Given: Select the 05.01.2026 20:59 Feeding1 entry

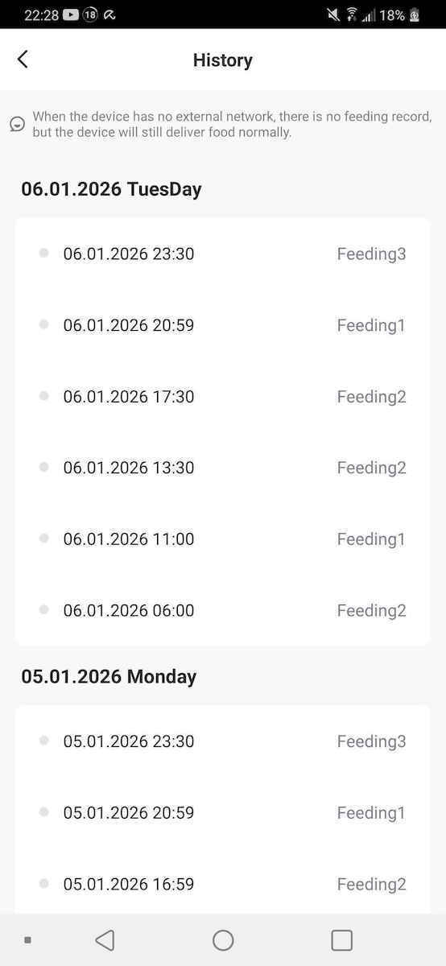Looking at the screenshot, I should click(223, 813).
